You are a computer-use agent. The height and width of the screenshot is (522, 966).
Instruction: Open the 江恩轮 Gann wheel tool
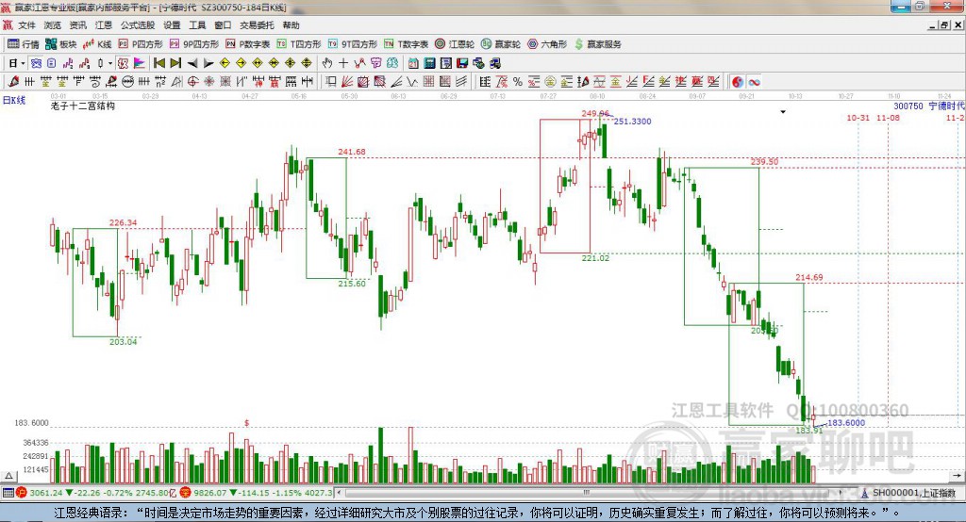coord(455,44)
